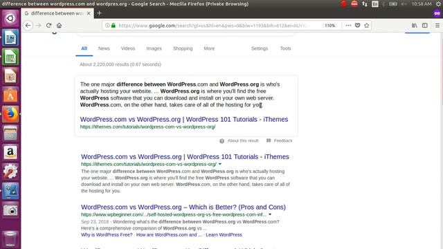Open the Firefox home page
Viewport: 443px width, 249px height.
point(59,26)
